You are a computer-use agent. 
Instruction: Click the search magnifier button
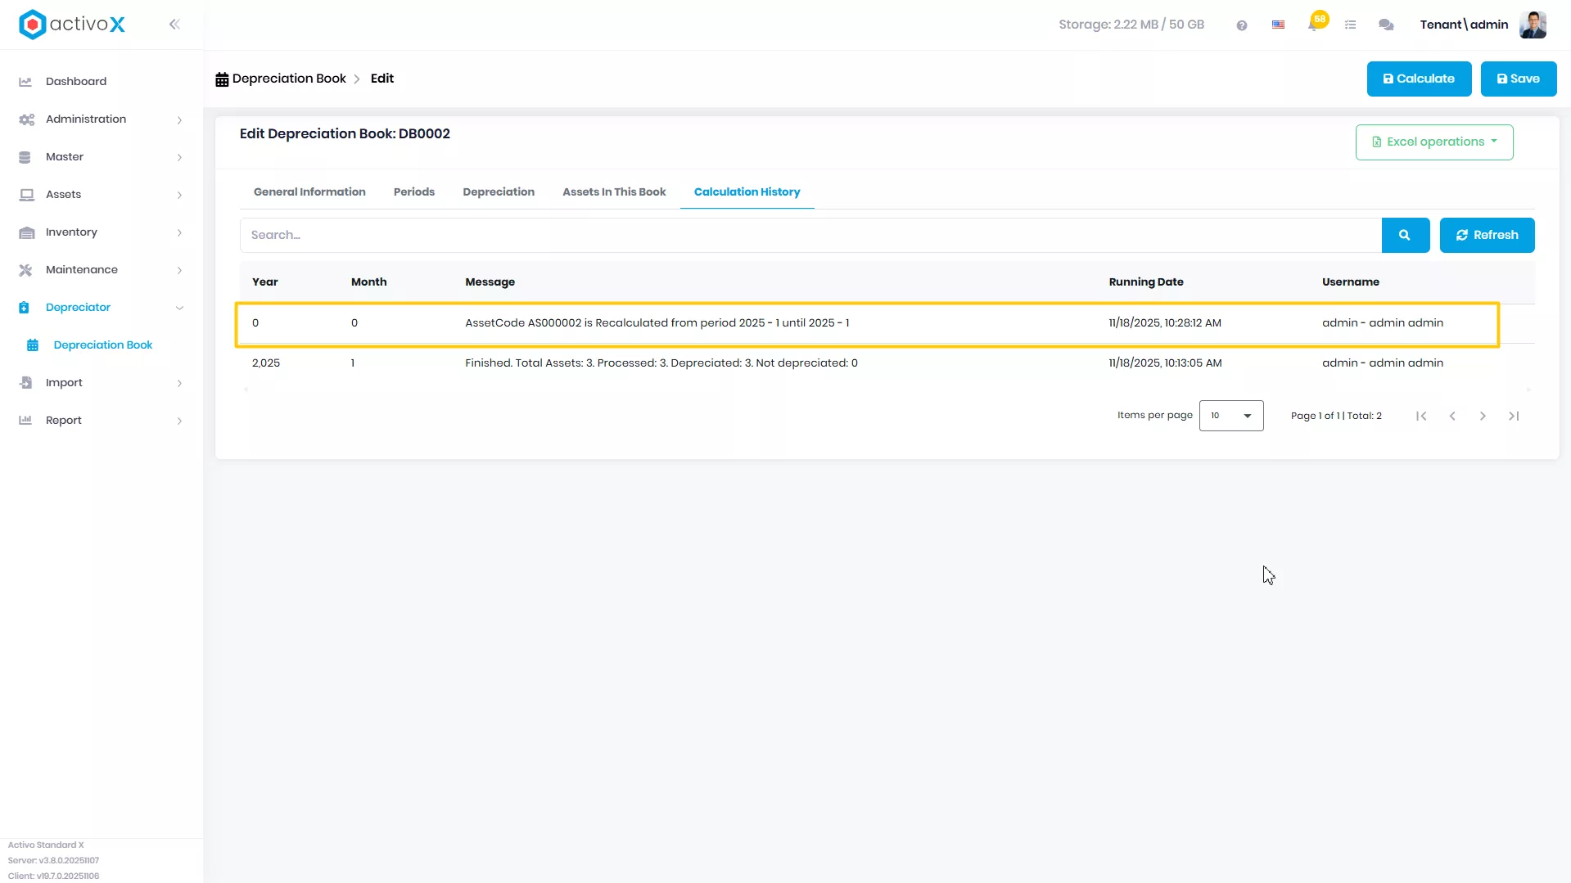pos(1405,236)
